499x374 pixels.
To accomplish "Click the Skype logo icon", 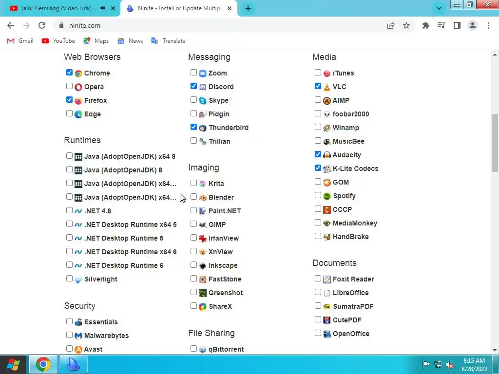I will coord(203,101).
